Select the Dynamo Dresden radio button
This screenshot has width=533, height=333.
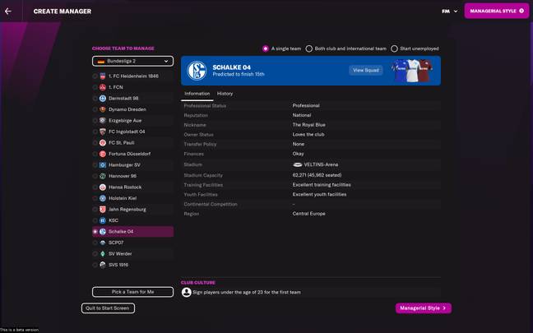coord(95,109)
